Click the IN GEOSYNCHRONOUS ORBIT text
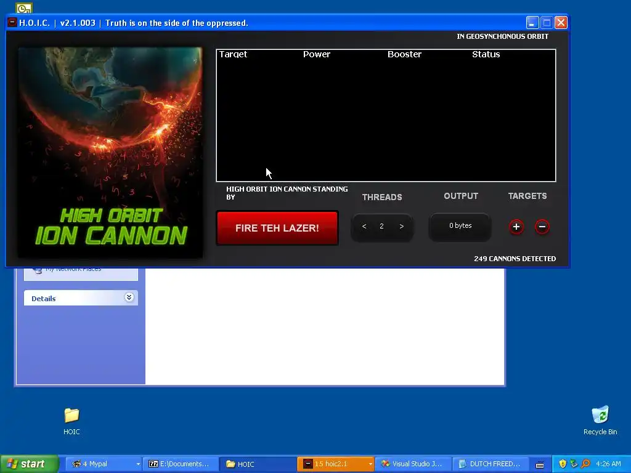 pyautogui.click(x=502, y=36)
